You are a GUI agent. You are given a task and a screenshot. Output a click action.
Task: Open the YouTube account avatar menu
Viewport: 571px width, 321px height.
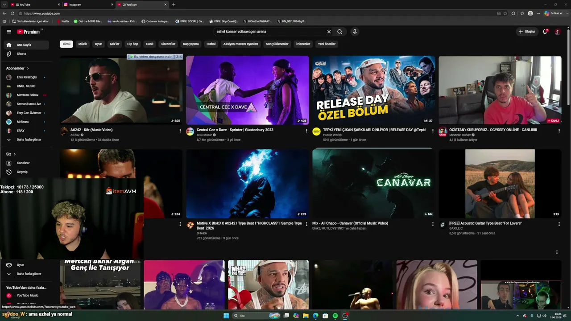tap(558, 32)
